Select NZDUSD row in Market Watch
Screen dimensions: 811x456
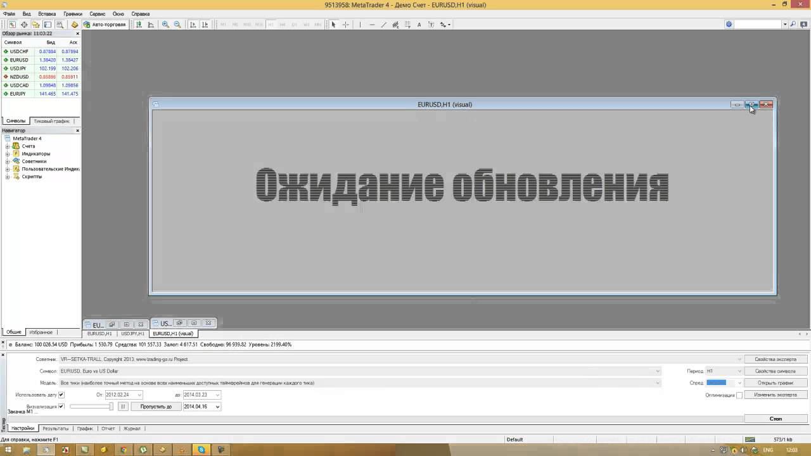tap(41, 77)
